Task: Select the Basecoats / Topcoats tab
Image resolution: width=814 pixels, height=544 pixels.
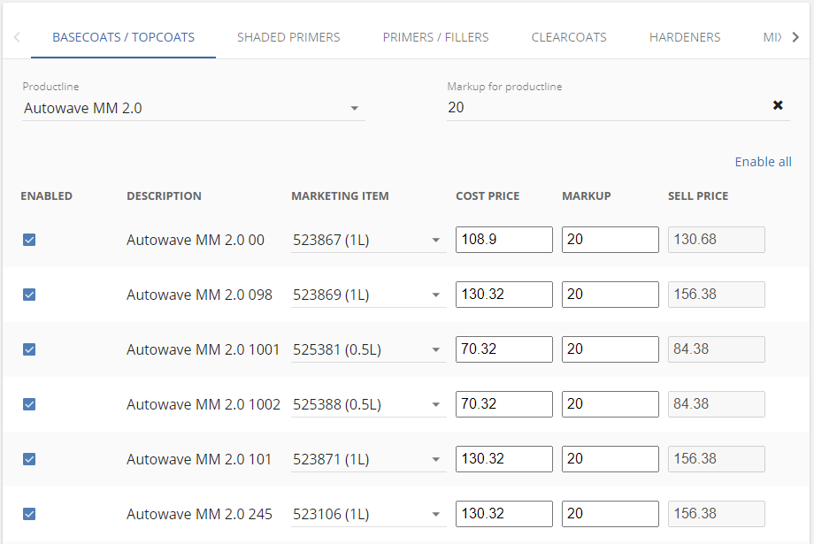Action: 124,37
